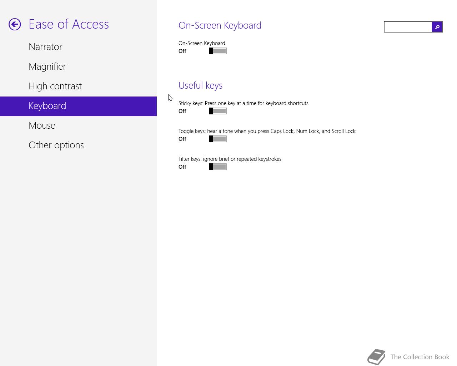Select High contrast in the sidebar
This screenshot has width=457, height=366.
pyautogui.click(x=55, y=86)
